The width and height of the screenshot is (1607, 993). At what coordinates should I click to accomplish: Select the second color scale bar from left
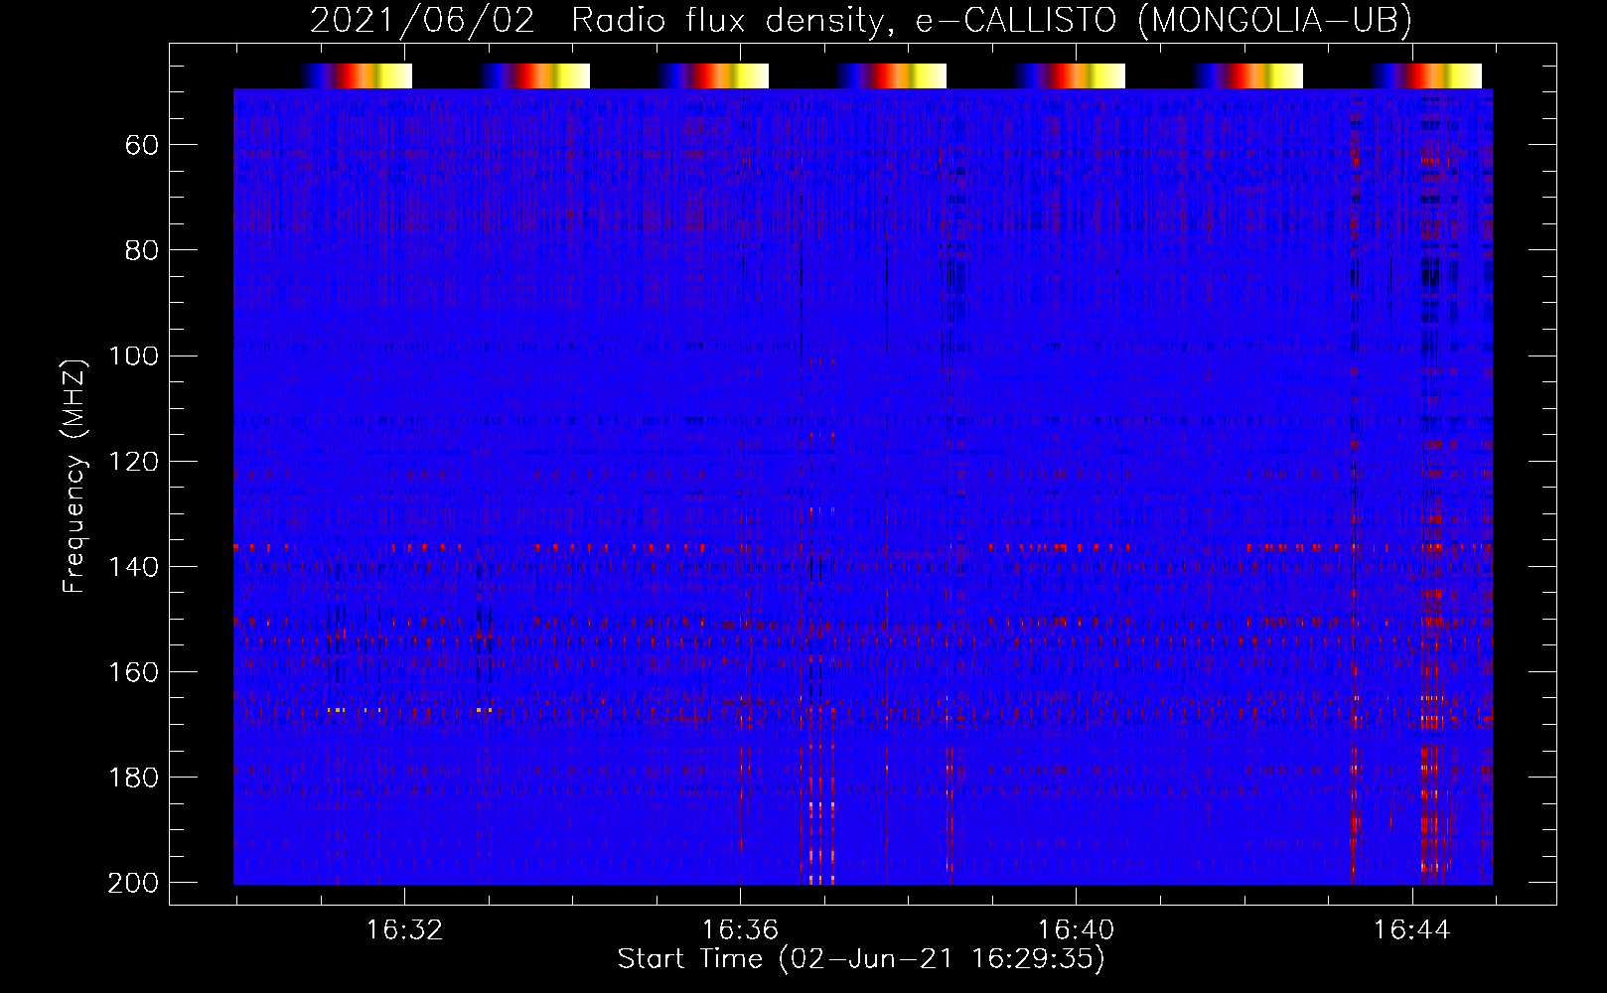(x=534, y=76)
